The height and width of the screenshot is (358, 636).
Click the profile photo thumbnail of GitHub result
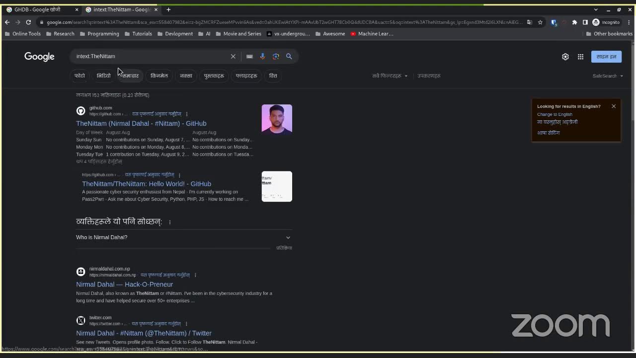277,119
